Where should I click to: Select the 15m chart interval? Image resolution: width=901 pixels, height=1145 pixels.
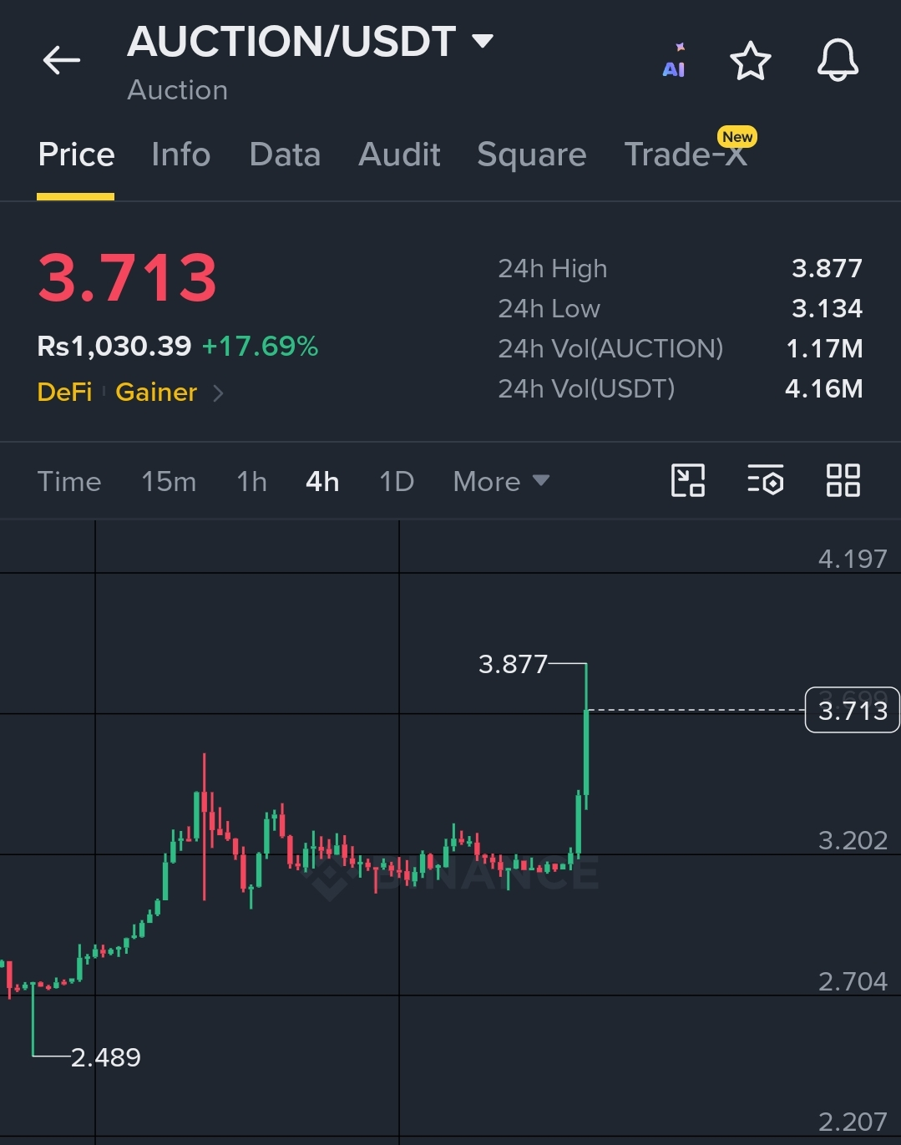pyautogui.click(x=169, y=481)
